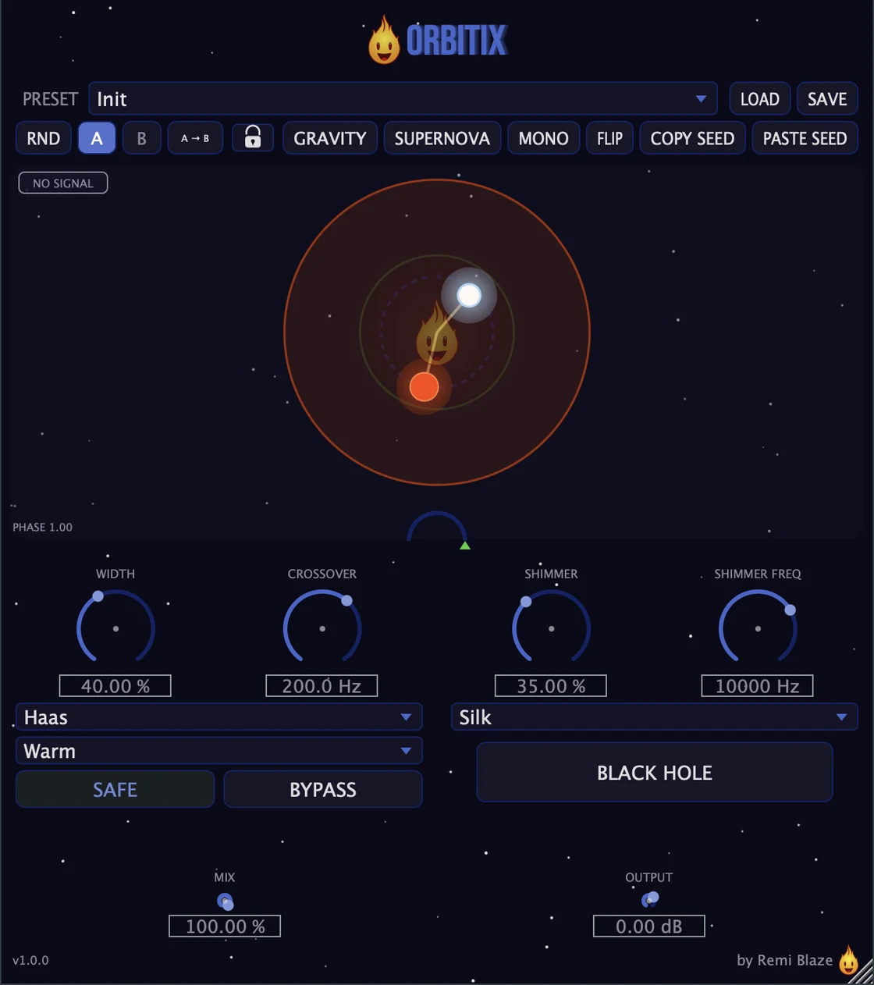
Task: Copy A to B with the arrow button
Action: (x=195, y=138)
